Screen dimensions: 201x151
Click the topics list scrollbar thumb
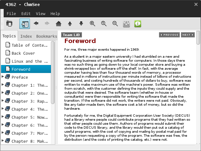coord(53,72)
